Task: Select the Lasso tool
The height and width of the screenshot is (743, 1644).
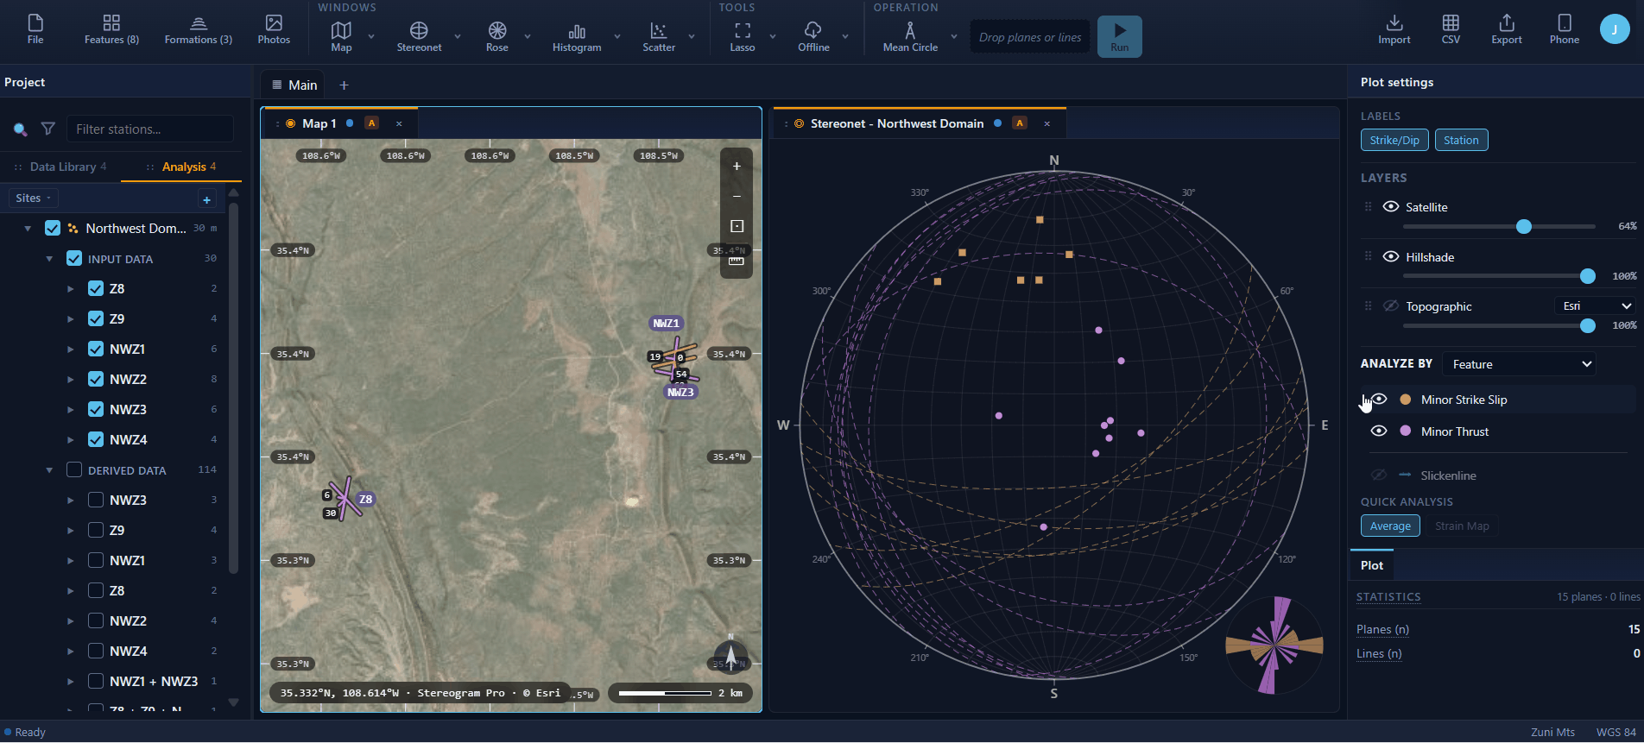Action: 743,37
